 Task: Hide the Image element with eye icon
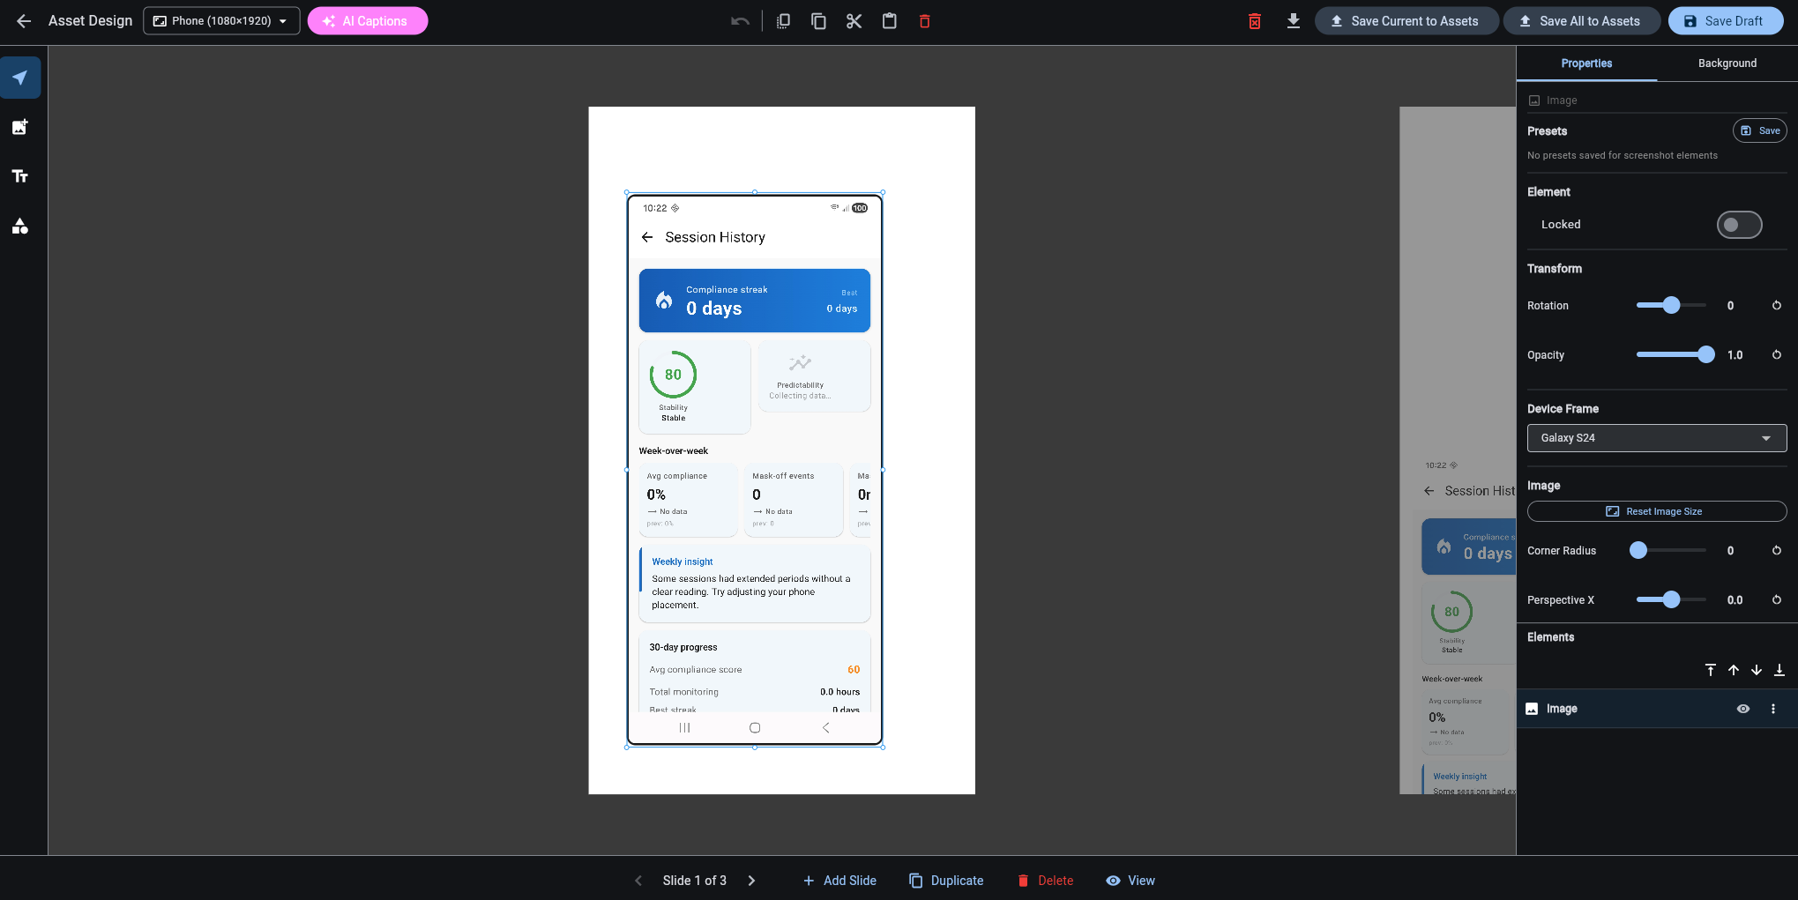[x=1743, y=709]
